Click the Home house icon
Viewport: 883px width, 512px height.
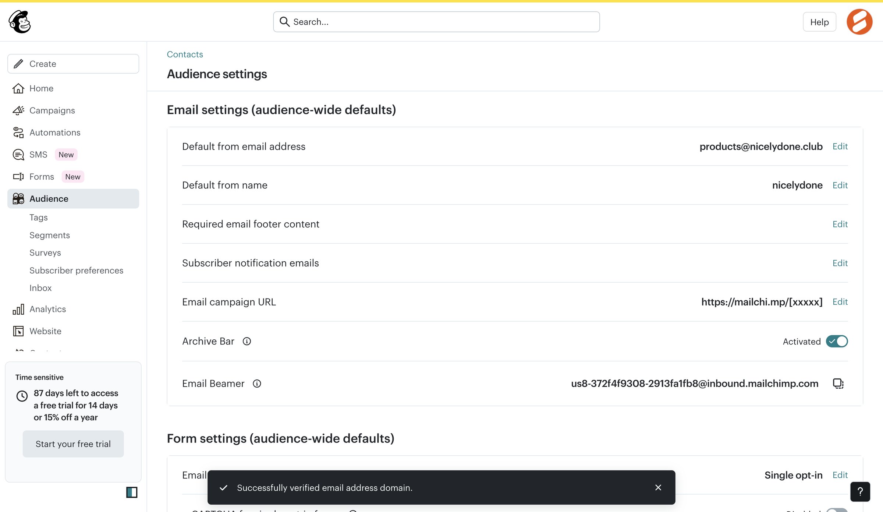(18, 88)
